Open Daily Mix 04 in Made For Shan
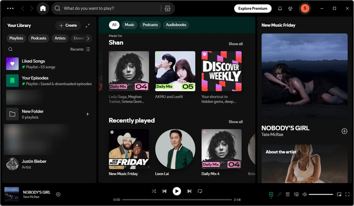This screenshot has height=206, width=354. coord(129,71)
